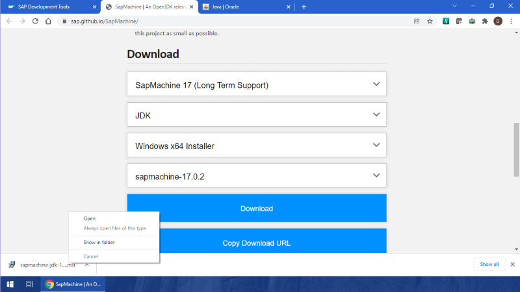Bookmark this page with the star icon

[x=430, y=21]
